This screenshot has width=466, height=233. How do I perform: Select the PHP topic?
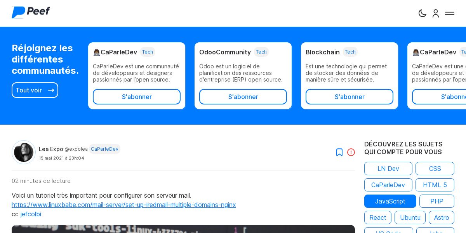437,201
